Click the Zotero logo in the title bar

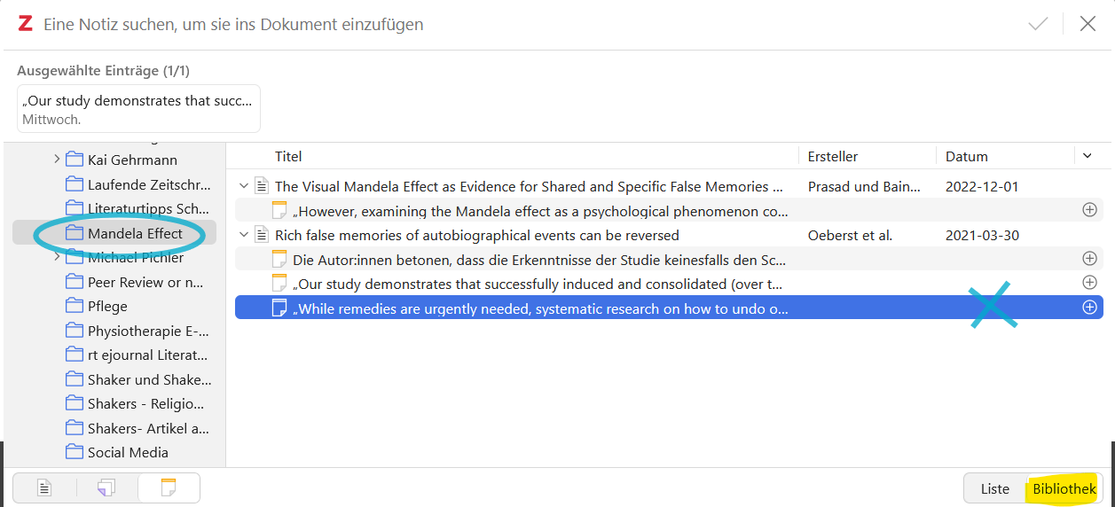click(x=25, y=24)
